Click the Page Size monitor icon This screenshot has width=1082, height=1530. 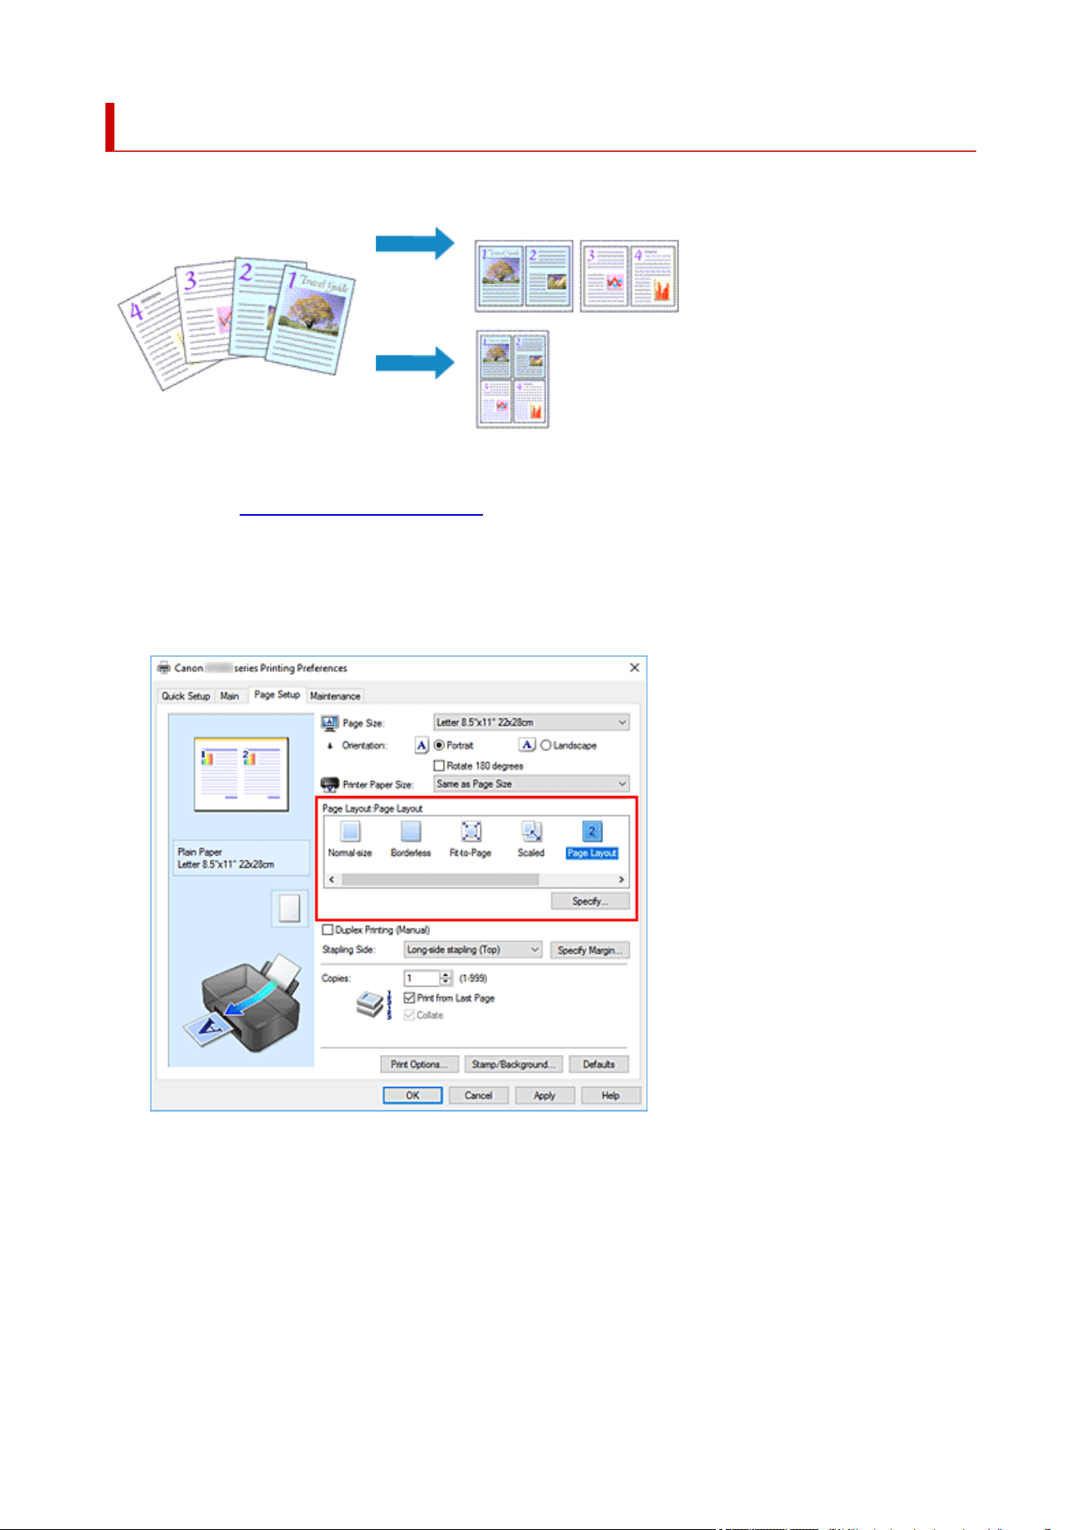330,722
